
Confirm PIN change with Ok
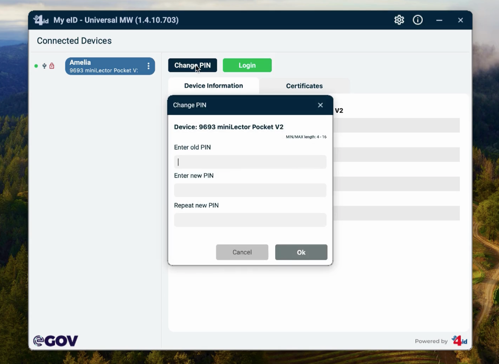click(301, 252)
